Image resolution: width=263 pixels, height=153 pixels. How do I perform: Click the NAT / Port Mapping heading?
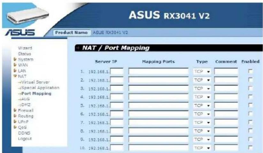pos(116,48)
